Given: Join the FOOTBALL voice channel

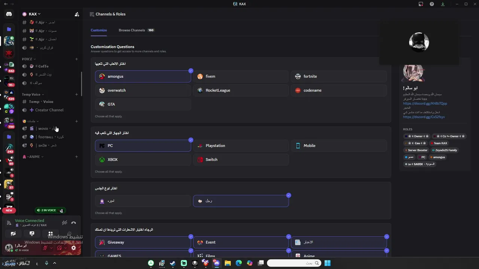Looking at the screenshot, I should click(51, 137).
